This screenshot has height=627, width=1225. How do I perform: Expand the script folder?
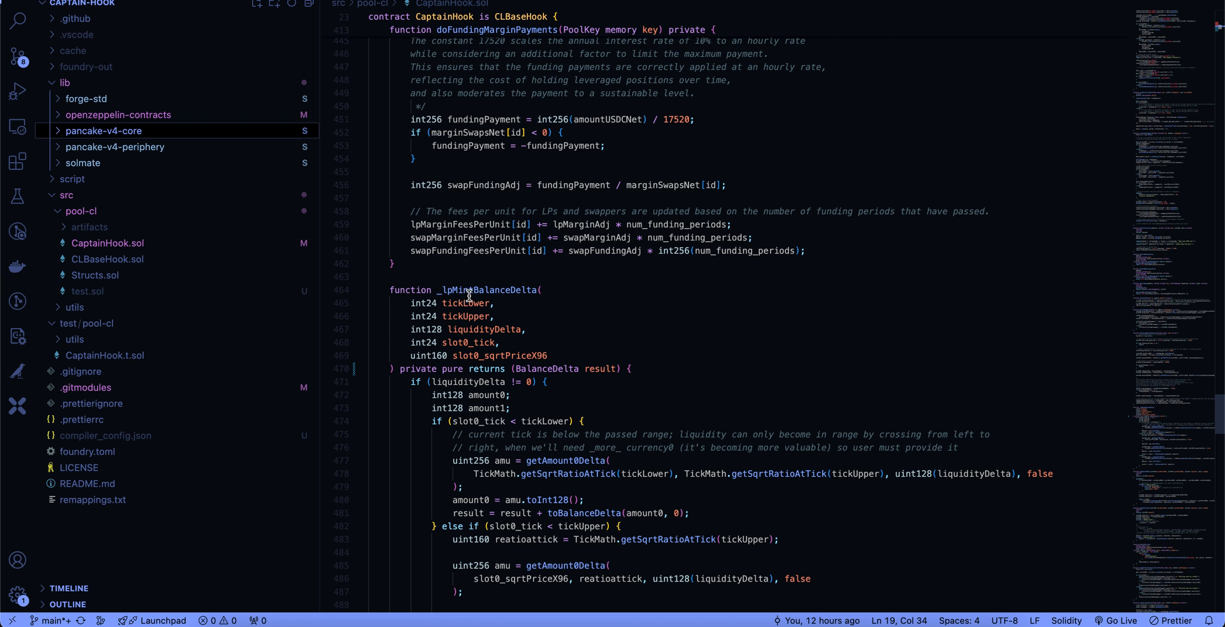click(x=177, y=179)
